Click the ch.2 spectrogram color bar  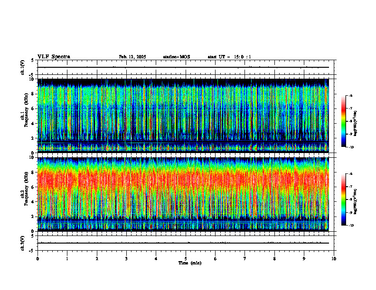tap(343, 199)
